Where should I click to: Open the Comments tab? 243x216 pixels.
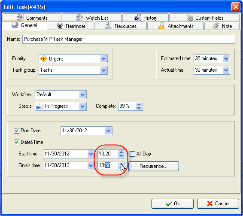pos(32,18)
